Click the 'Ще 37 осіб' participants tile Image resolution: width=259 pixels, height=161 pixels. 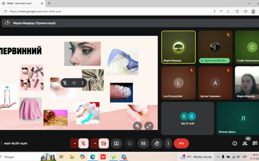pos(188,118)
